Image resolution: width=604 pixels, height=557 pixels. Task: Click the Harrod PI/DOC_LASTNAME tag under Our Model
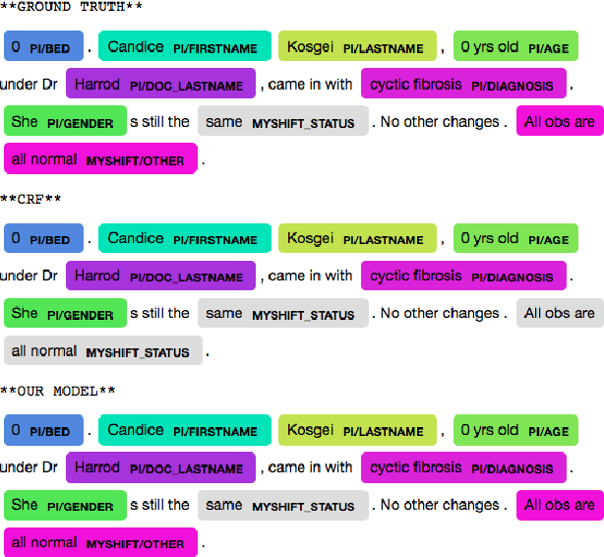point(160,468)
